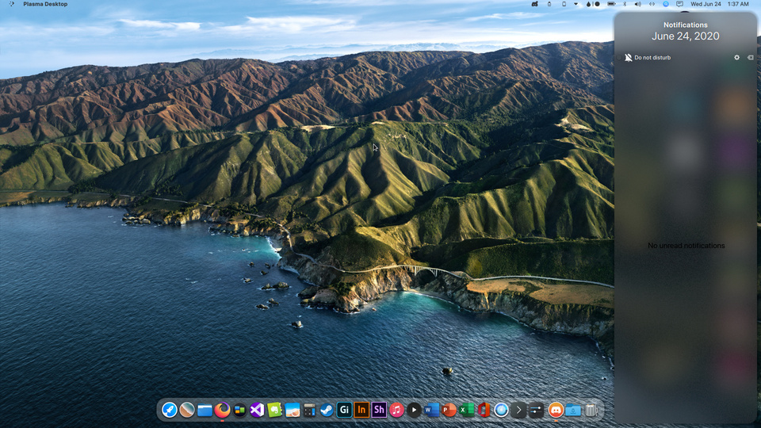Open notification settings gear icon

click(x=736, y=58)
